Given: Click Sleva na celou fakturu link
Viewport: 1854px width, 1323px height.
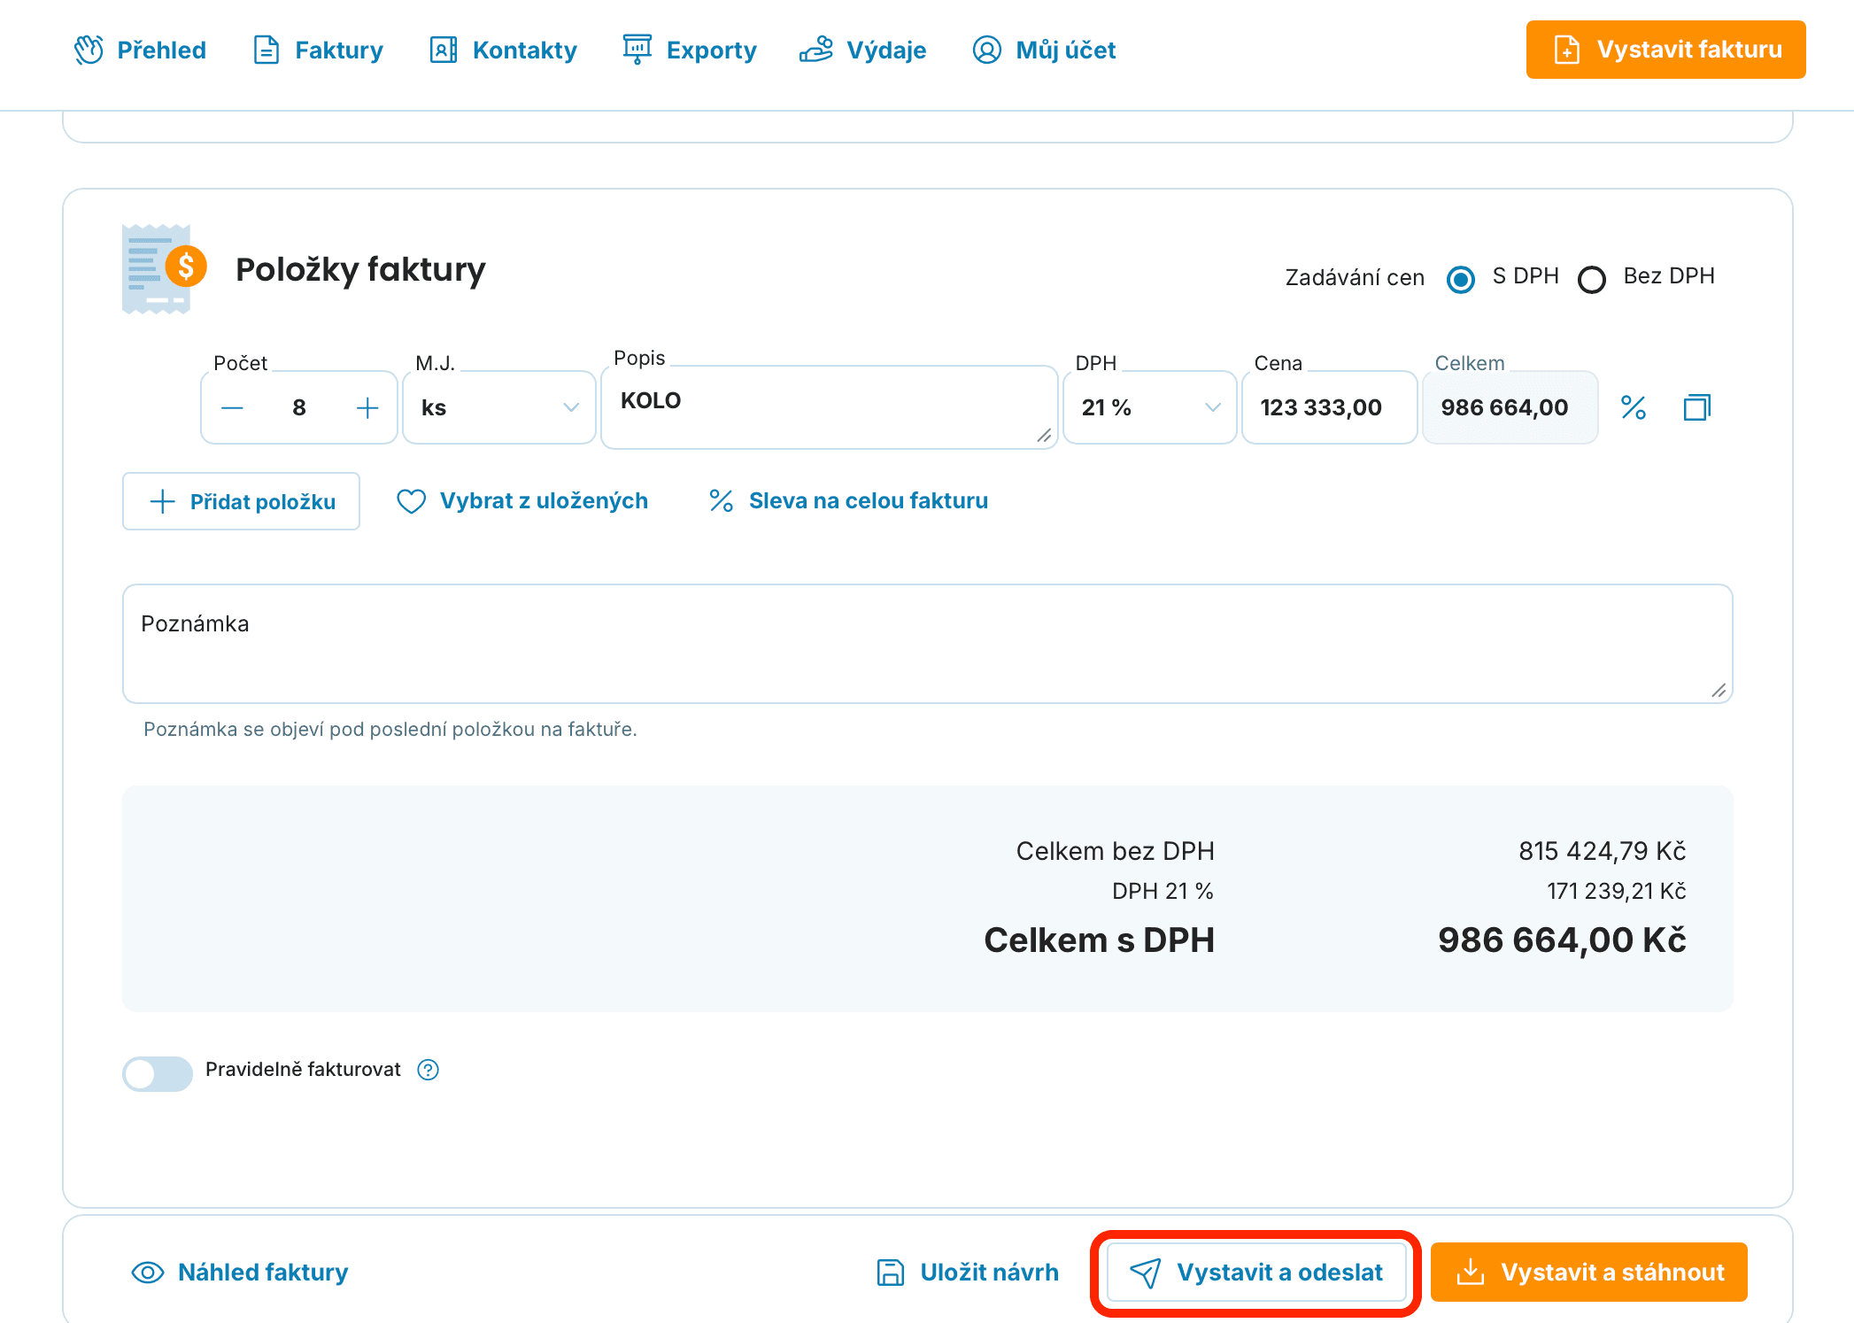Looking at the screenshot, I should [x=848, y=501].
